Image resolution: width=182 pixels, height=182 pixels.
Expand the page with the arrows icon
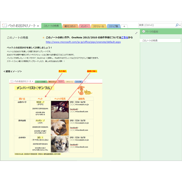coord(136,33)
